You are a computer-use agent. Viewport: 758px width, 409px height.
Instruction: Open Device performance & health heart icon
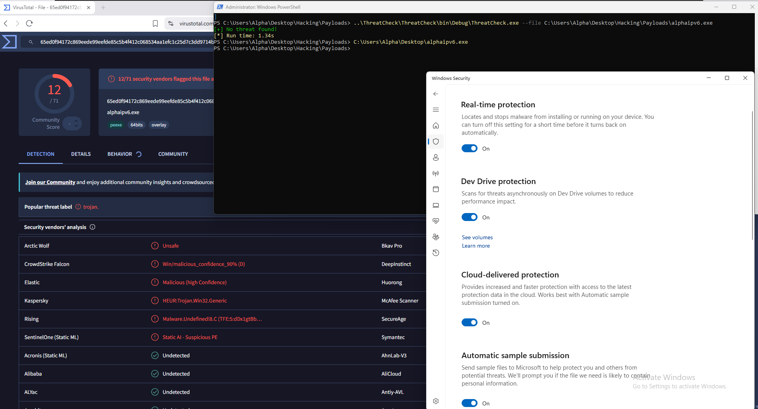point(436,221)
